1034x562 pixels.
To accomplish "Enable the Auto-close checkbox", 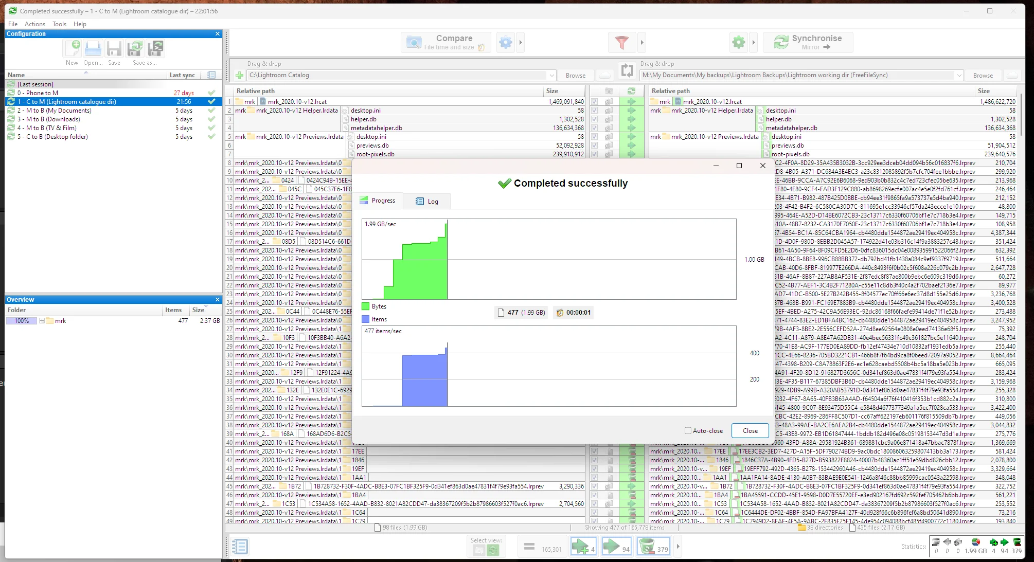I will click(688, 431).
